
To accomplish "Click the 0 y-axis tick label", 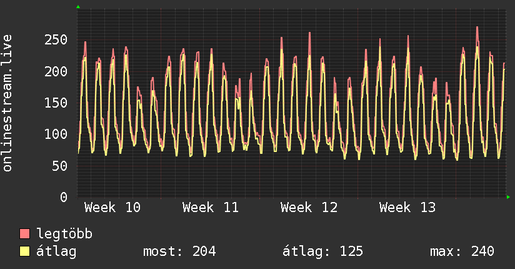I will 64,197.
